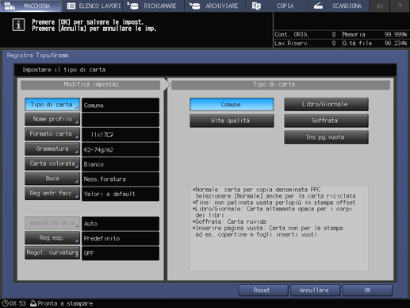Click the Lav.Riserv. counter
This screenshot has width=410, height=308.
(x=307, y=43)
